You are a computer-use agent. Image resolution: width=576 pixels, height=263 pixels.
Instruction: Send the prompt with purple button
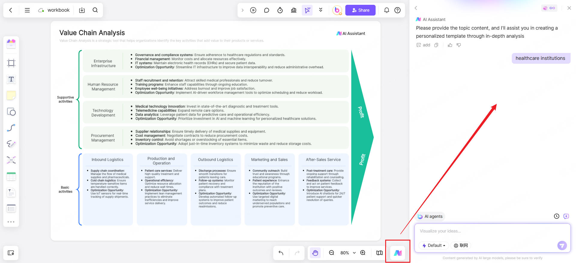[x=562, y=245]
